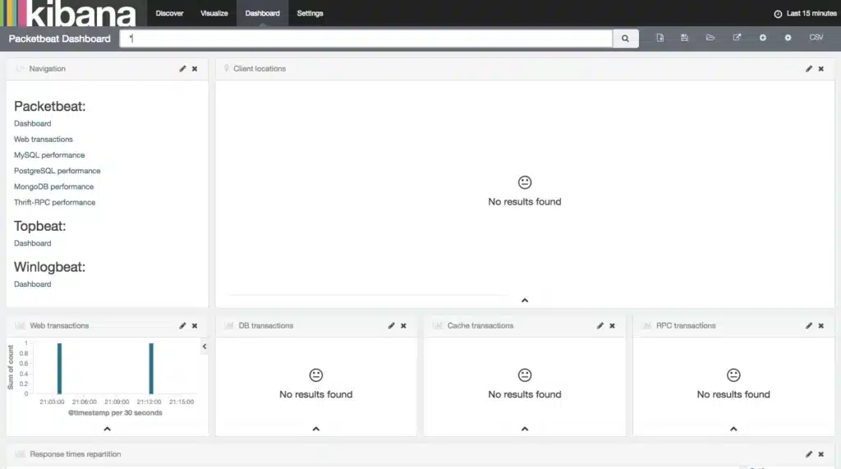Image resolution: width=841 pixels, height=469 pixels.
Task: Remove the Web transactions panel
Action: point(195,326)
